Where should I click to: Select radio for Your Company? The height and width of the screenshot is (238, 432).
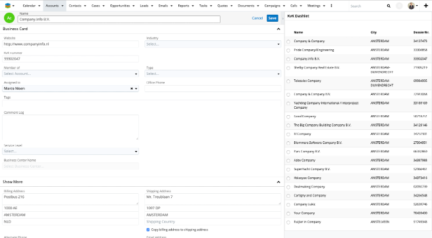click(x=288, y=214)
